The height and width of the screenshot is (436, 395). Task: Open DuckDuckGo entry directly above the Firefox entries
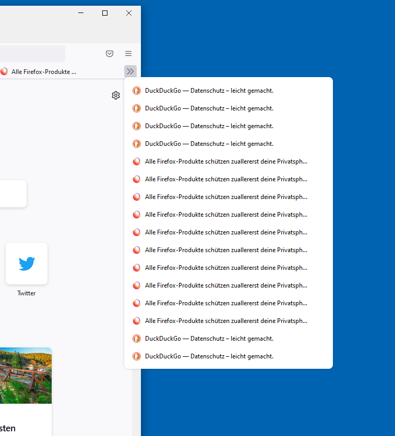[x=229, y=144]
